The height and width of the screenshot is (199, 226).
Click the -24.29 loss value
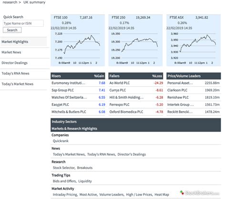point(158,83)
